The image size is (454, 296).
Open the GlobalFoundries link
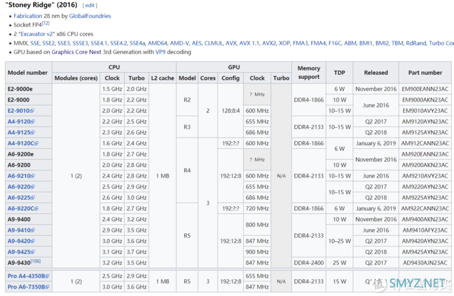[89, 16]
